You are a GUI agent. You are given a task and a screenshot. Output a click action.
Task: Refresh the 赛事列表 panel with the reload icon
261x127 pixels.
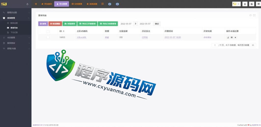(x=250, y=15)
